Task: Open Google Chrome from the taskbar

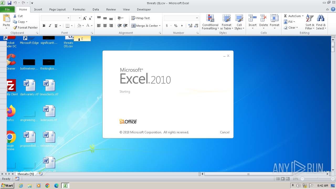Action: click(48, 186)
